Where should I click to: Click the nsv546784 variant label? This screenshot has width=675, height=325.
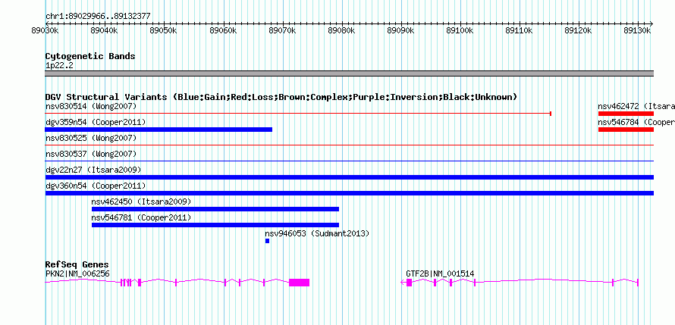coord(636,123)
